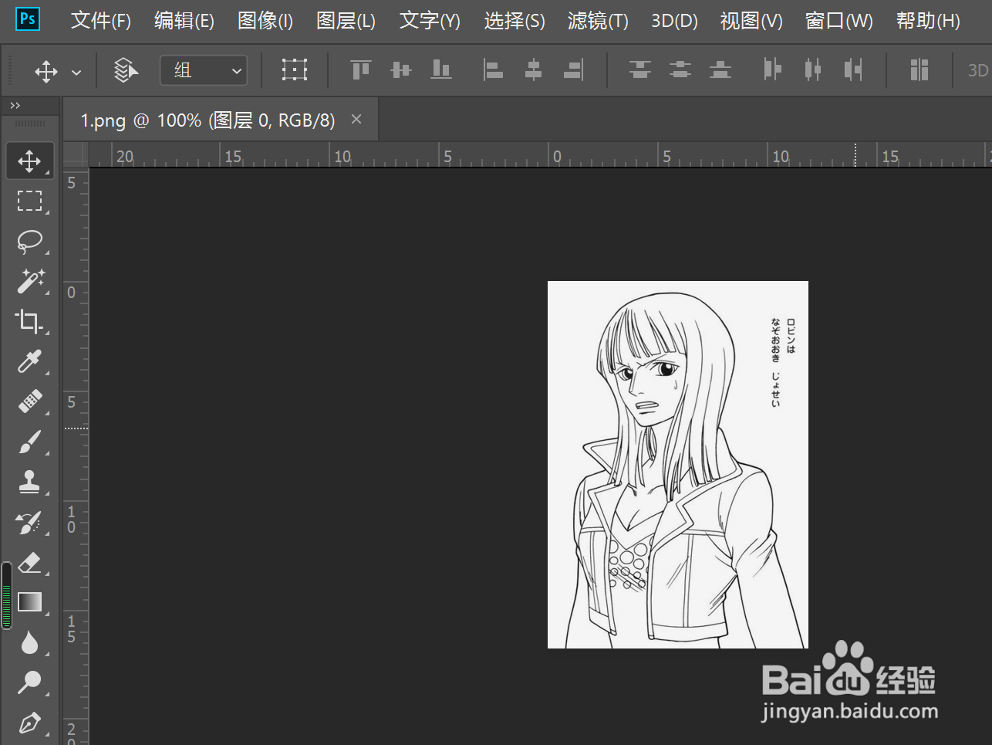This screenshot has height=745, width=992.
Task: Open the 图层(L) menu
Action: click(x=346, y=21)
